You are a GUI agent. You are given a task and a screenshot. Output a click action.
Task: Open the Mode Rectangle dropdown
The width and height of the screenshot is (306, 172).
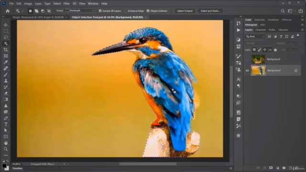(80, 11)
